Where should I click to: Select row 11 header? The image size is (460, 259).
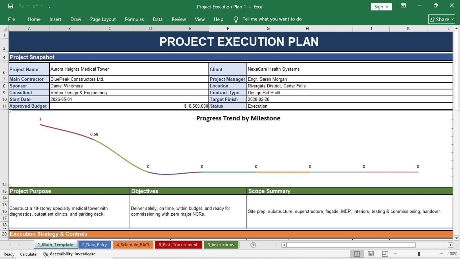[x=4, y=106]
